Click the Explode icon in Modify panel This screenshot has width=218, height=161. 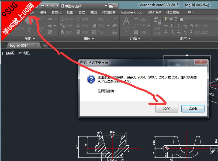click(x=115, y=26)
